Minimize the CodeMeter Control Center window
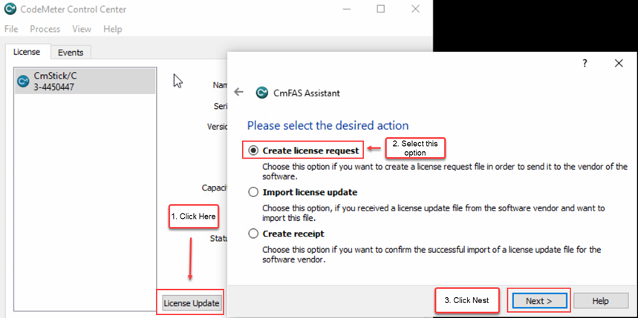The width and height of the screenshot is (638, 318). pos(346,9)
